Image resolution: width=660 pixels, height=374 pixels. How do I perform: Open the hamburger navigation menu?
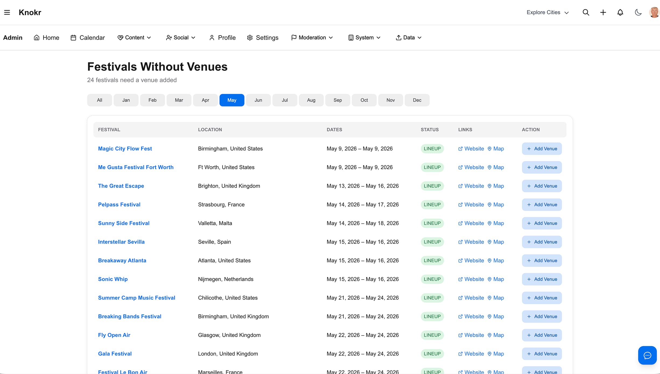(7, 12)
